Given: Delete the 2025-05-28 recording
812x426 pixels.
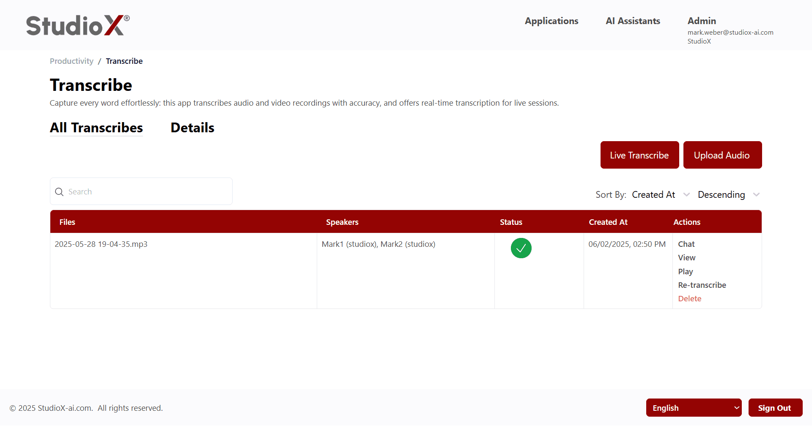Looking at the screenshot, I should pos(689,298).
